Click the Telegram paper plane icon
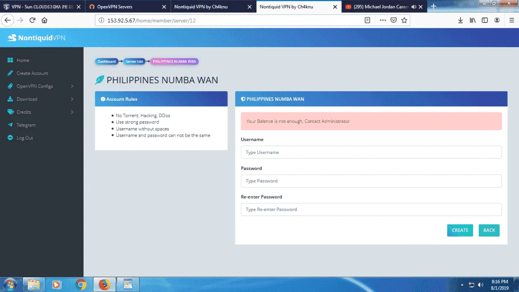Image resolution: width=519 pixels, height=292 pixels. point(10,125)
